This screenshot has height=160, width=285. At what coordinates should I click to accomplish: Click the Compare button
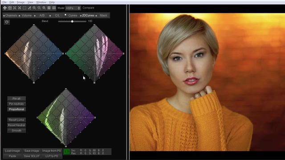tap(88, 8)
